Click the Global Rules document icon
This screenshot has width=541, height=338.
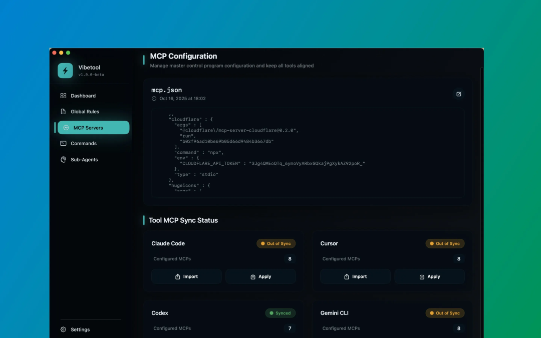tap(63, 112)
